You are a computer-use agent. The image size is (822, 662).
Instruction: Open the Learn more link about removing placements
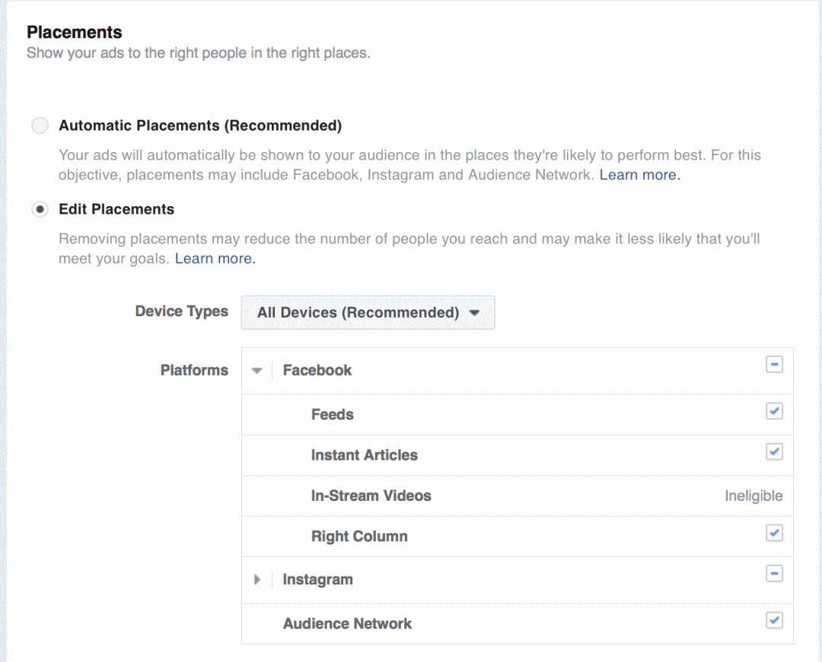pyautogui.click(x=214, y=258)
